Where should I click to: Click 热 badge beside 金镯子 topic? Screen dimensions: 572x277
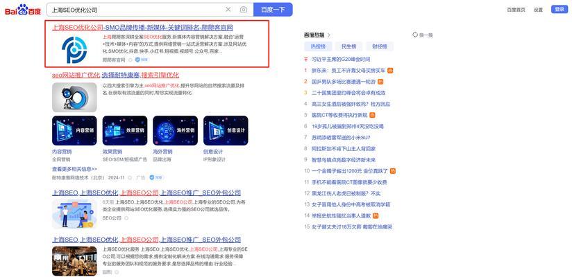[392, 171]
